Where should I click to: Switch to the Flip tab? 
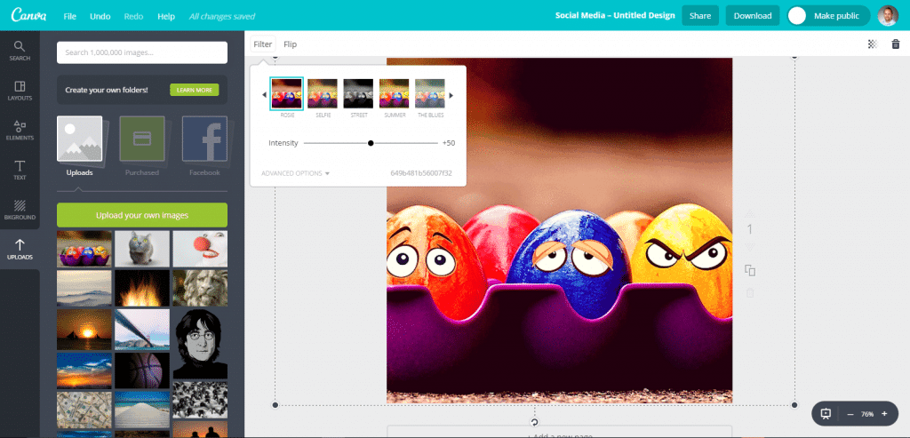point(290,44)
